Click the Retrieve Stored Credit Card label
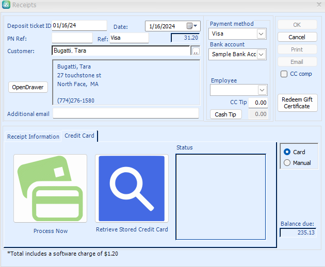 [x=132, y=229]
